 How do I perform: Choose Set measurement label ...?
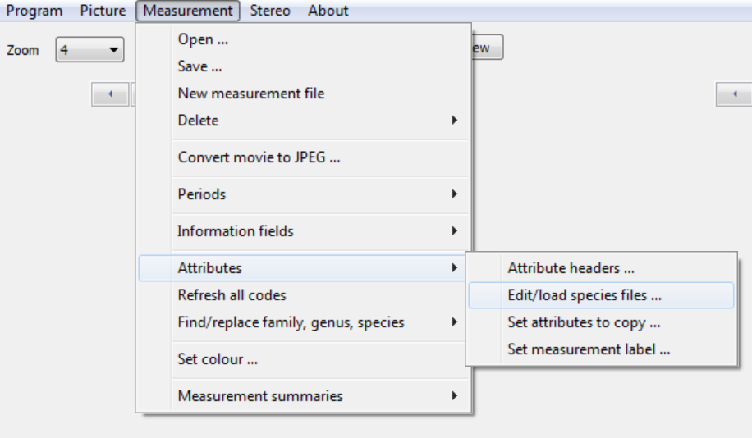[x=589, y=349]
